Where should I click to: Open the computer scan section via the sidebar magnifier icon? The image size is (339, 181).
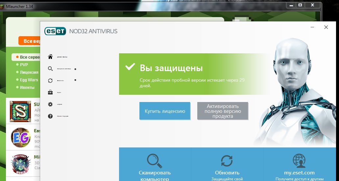pyautogui.click(x=50, y=69)
